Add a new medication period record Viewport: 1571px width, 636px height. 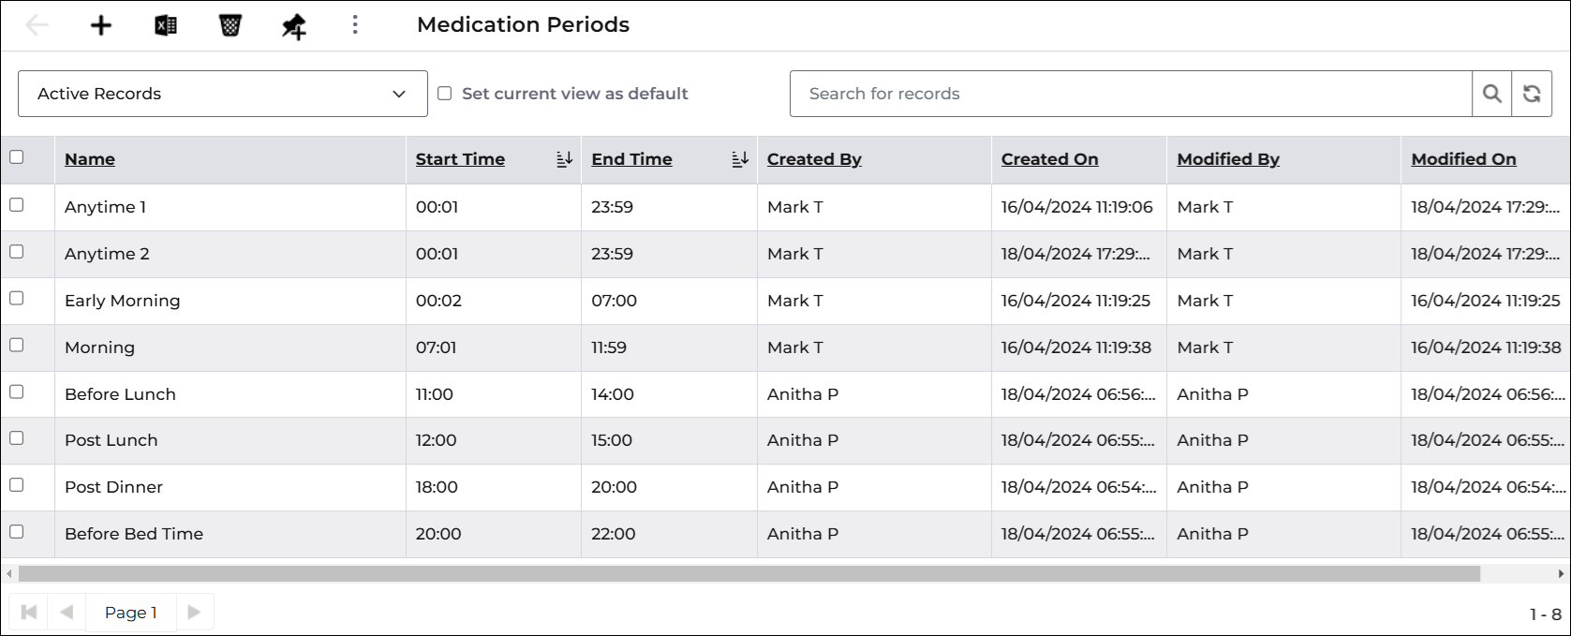(x=101, y=25)
